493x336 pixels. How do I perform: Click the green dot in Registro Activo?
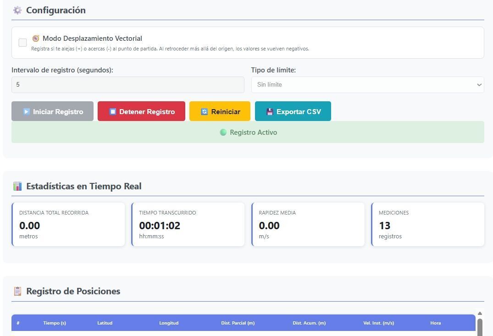[x=223, y=132]
